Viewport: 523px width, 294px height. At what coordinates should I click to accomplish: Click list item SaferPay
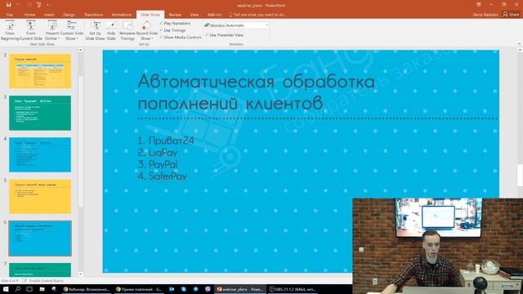tap(162, 176)
